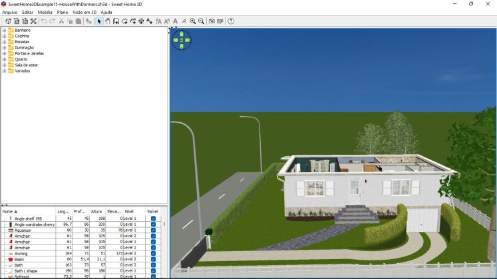The height and width of the screenshot is (279, 497).
Task: Activate the pan hand tool
Action: tap(107, 21)
